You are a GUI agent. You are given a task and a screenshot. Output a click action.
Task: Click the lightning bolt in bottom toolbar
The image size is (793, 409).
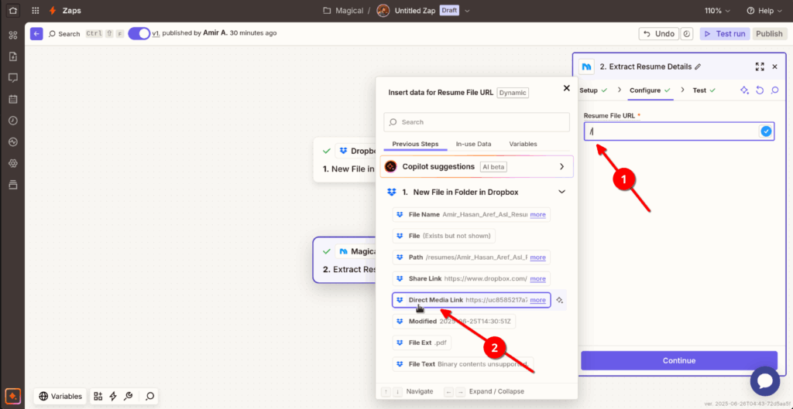pos(113,396)
